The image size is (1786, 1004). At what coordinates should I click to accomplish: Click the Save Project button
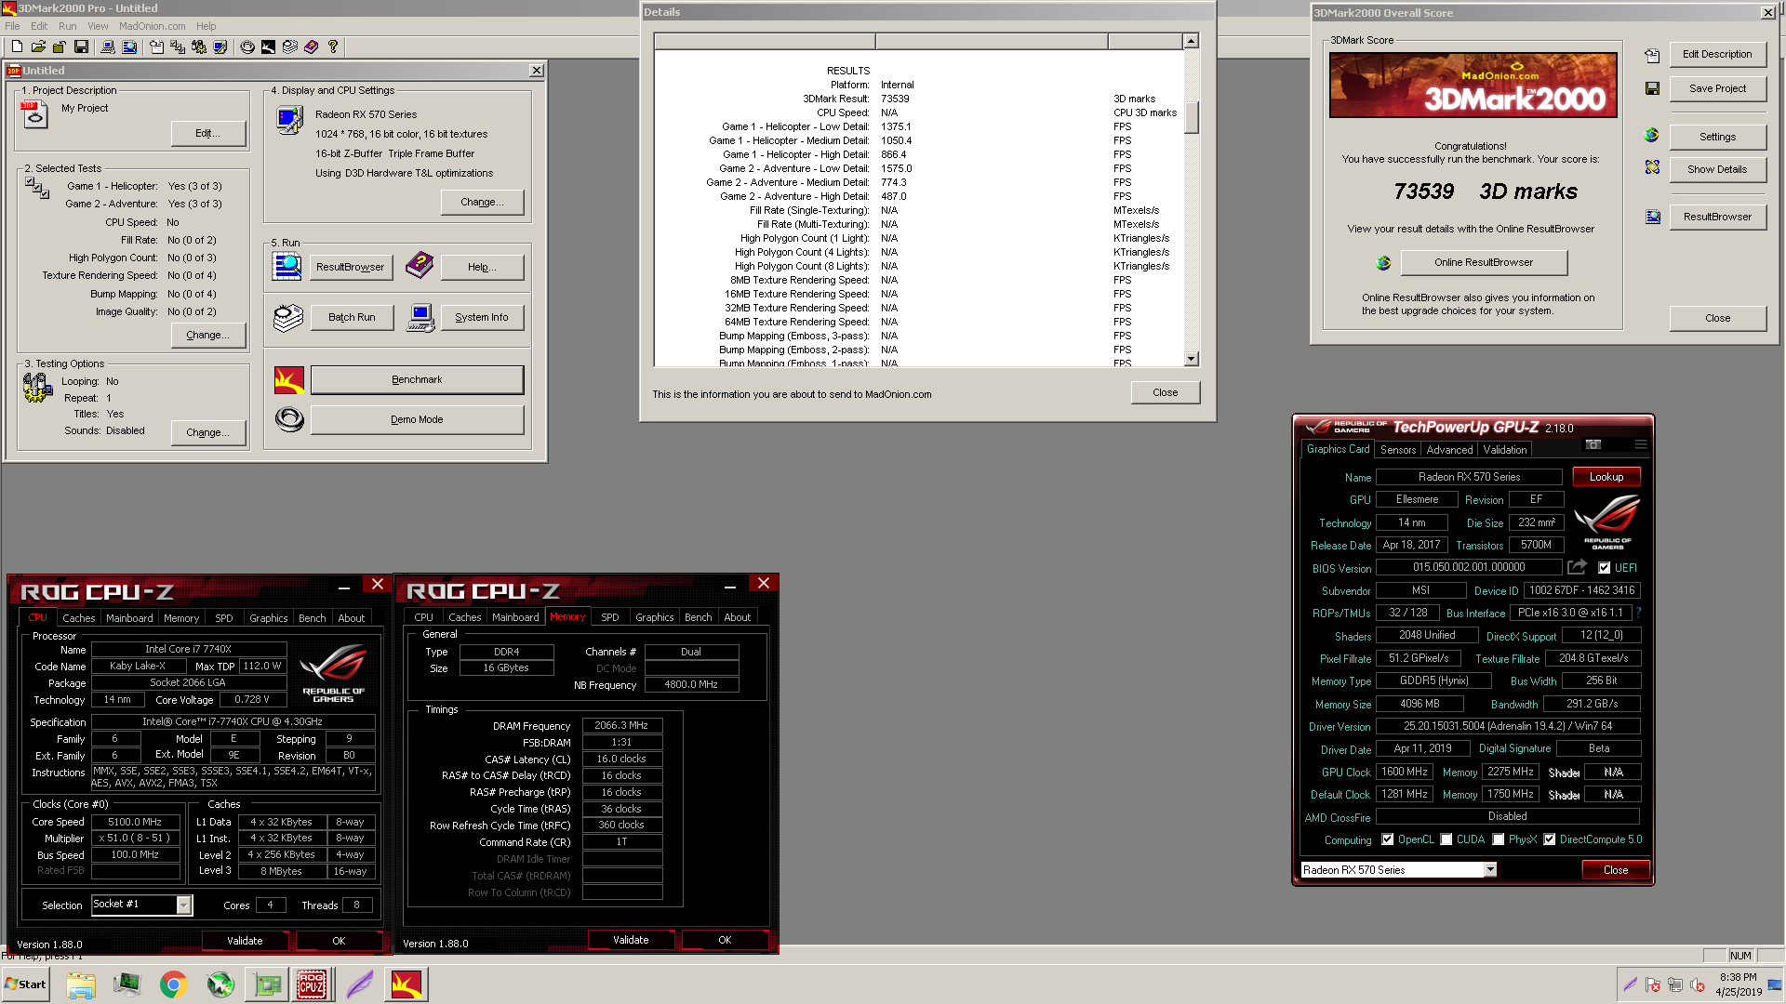coord(1717,89)
